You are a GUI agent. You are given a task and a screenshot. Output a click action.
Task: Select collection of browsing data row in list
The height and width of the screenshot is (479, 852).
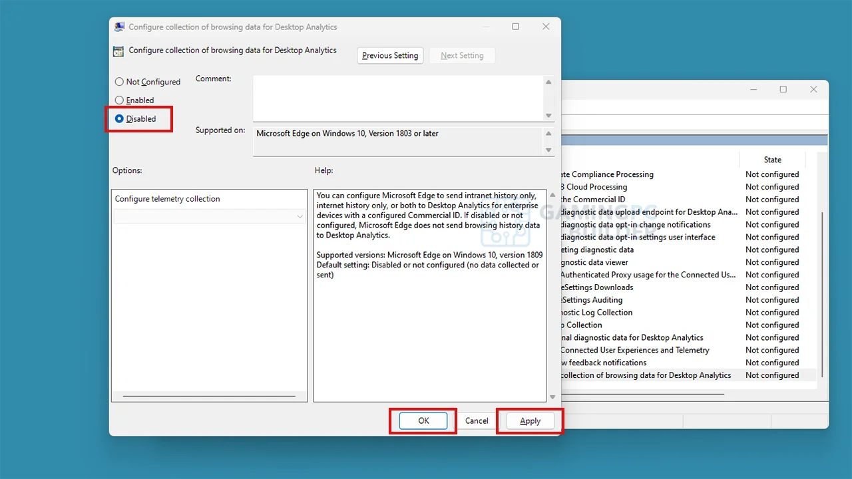(689, 375)
